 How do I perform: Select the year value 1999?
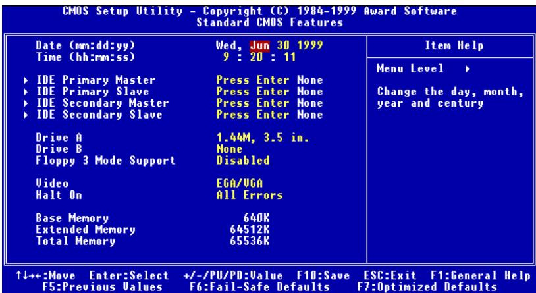point(309,45)
